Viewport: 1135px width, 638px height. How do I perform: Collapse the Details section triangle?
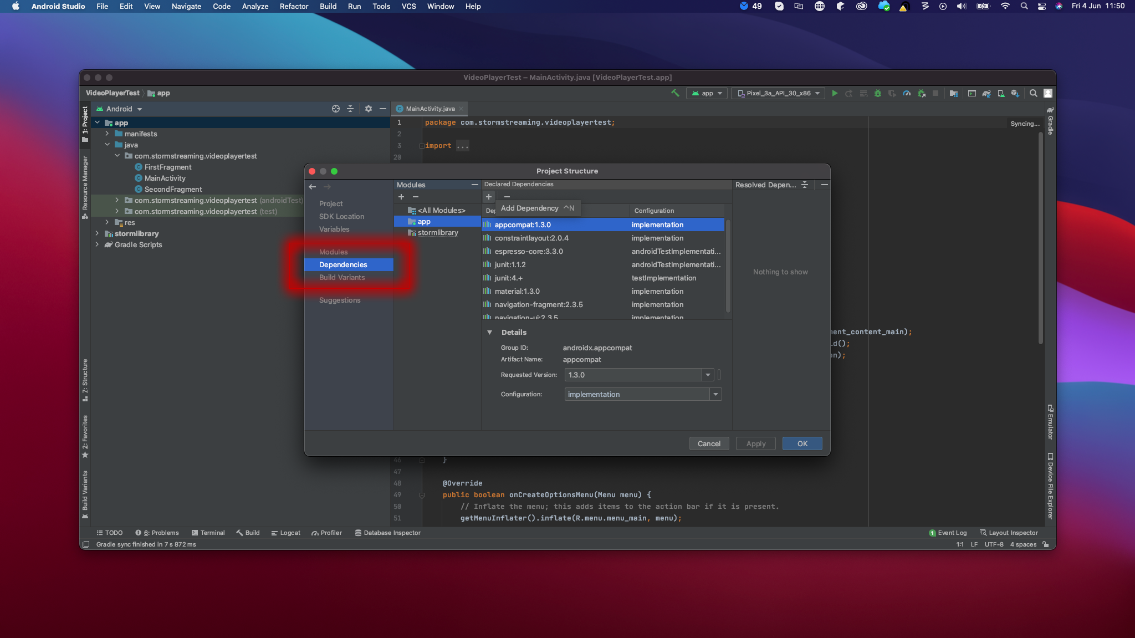tap(489, 333)
